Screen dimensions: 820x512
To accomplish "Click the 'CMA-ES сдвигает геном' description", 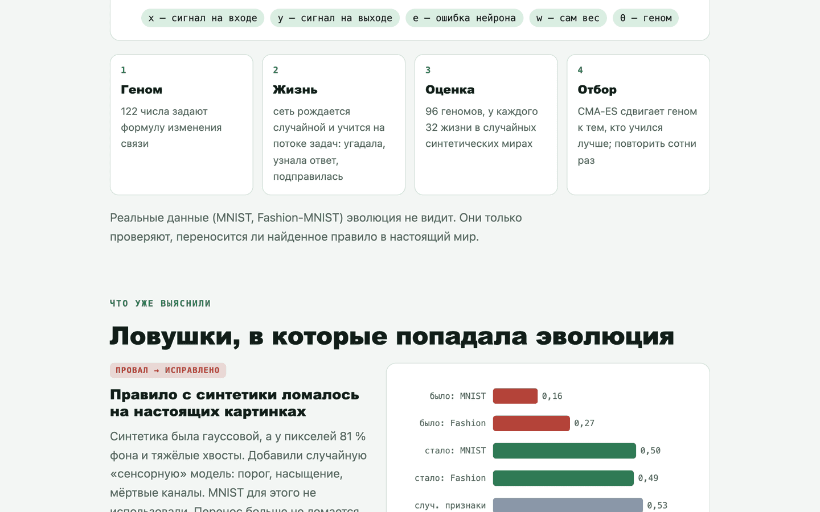I will click(637, 135).
